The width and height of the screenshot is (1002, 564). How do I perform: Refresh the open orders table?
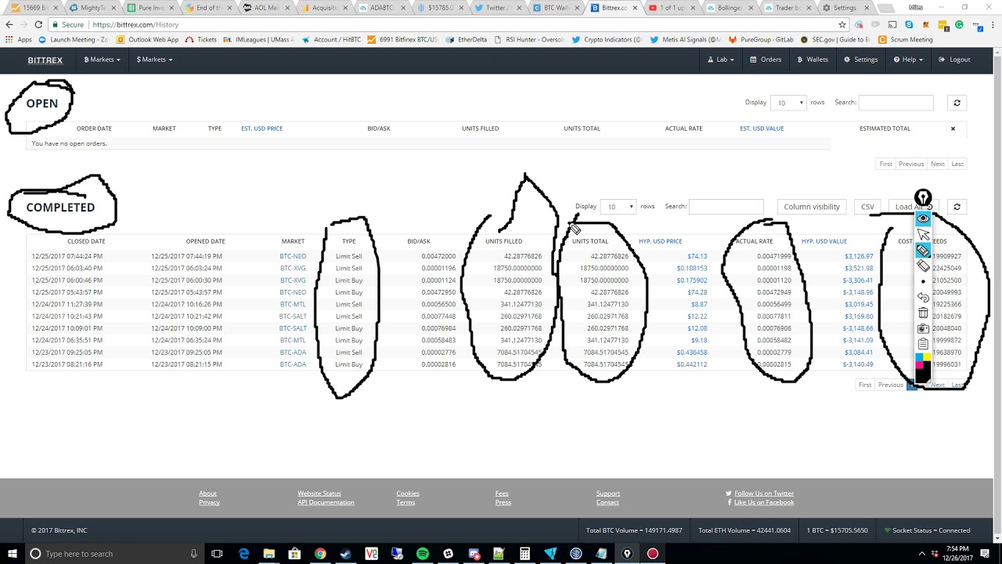pyautogui.click(x=957, y=103)
